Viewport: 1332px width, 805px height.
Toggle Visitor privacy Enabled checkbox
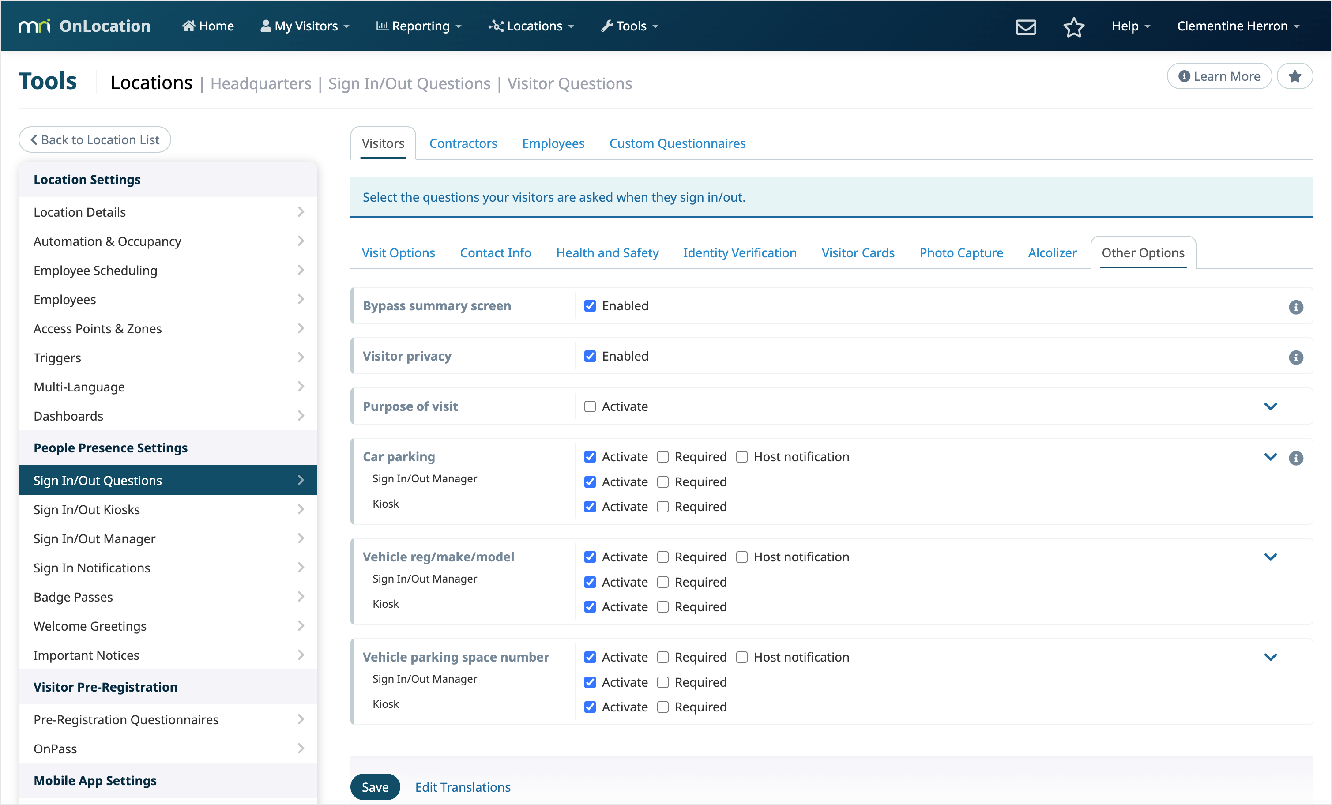click(x=590, y=356)
